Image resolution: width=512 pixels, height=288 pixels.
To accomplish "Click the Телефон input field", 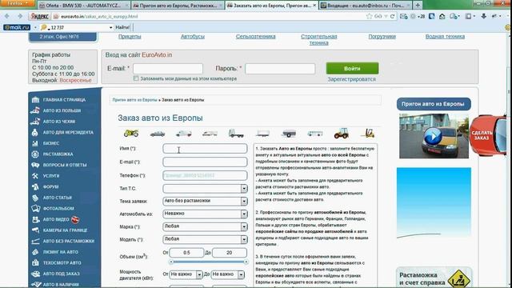I will [x=205, y=175].
